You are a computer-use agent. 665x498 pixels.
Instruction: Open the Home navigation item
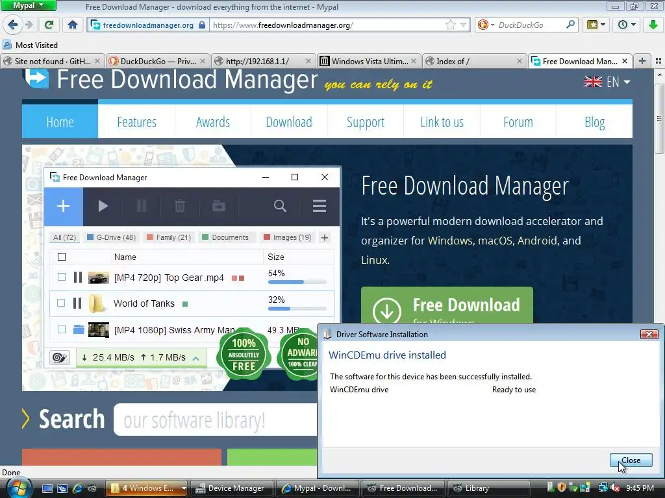[60, 121]
